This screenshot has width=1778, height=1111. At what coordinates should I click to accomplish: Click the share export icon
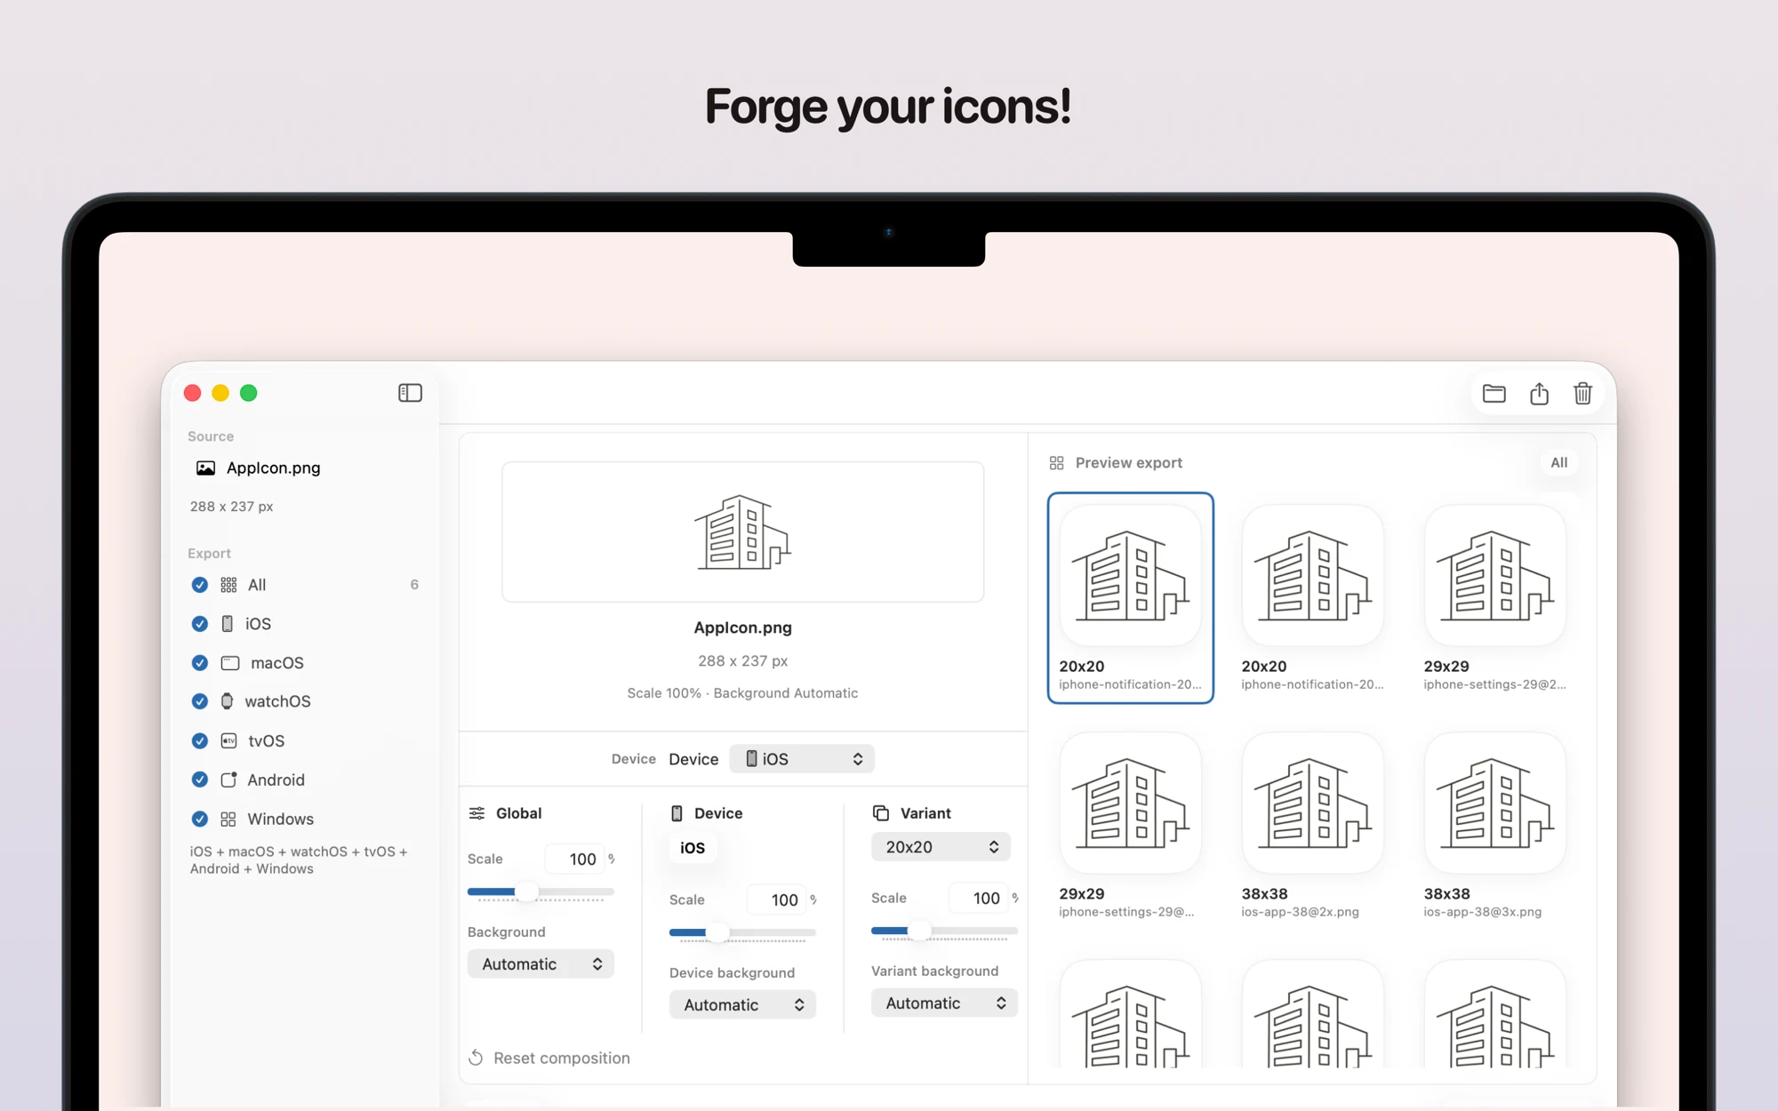(1539, 394)
